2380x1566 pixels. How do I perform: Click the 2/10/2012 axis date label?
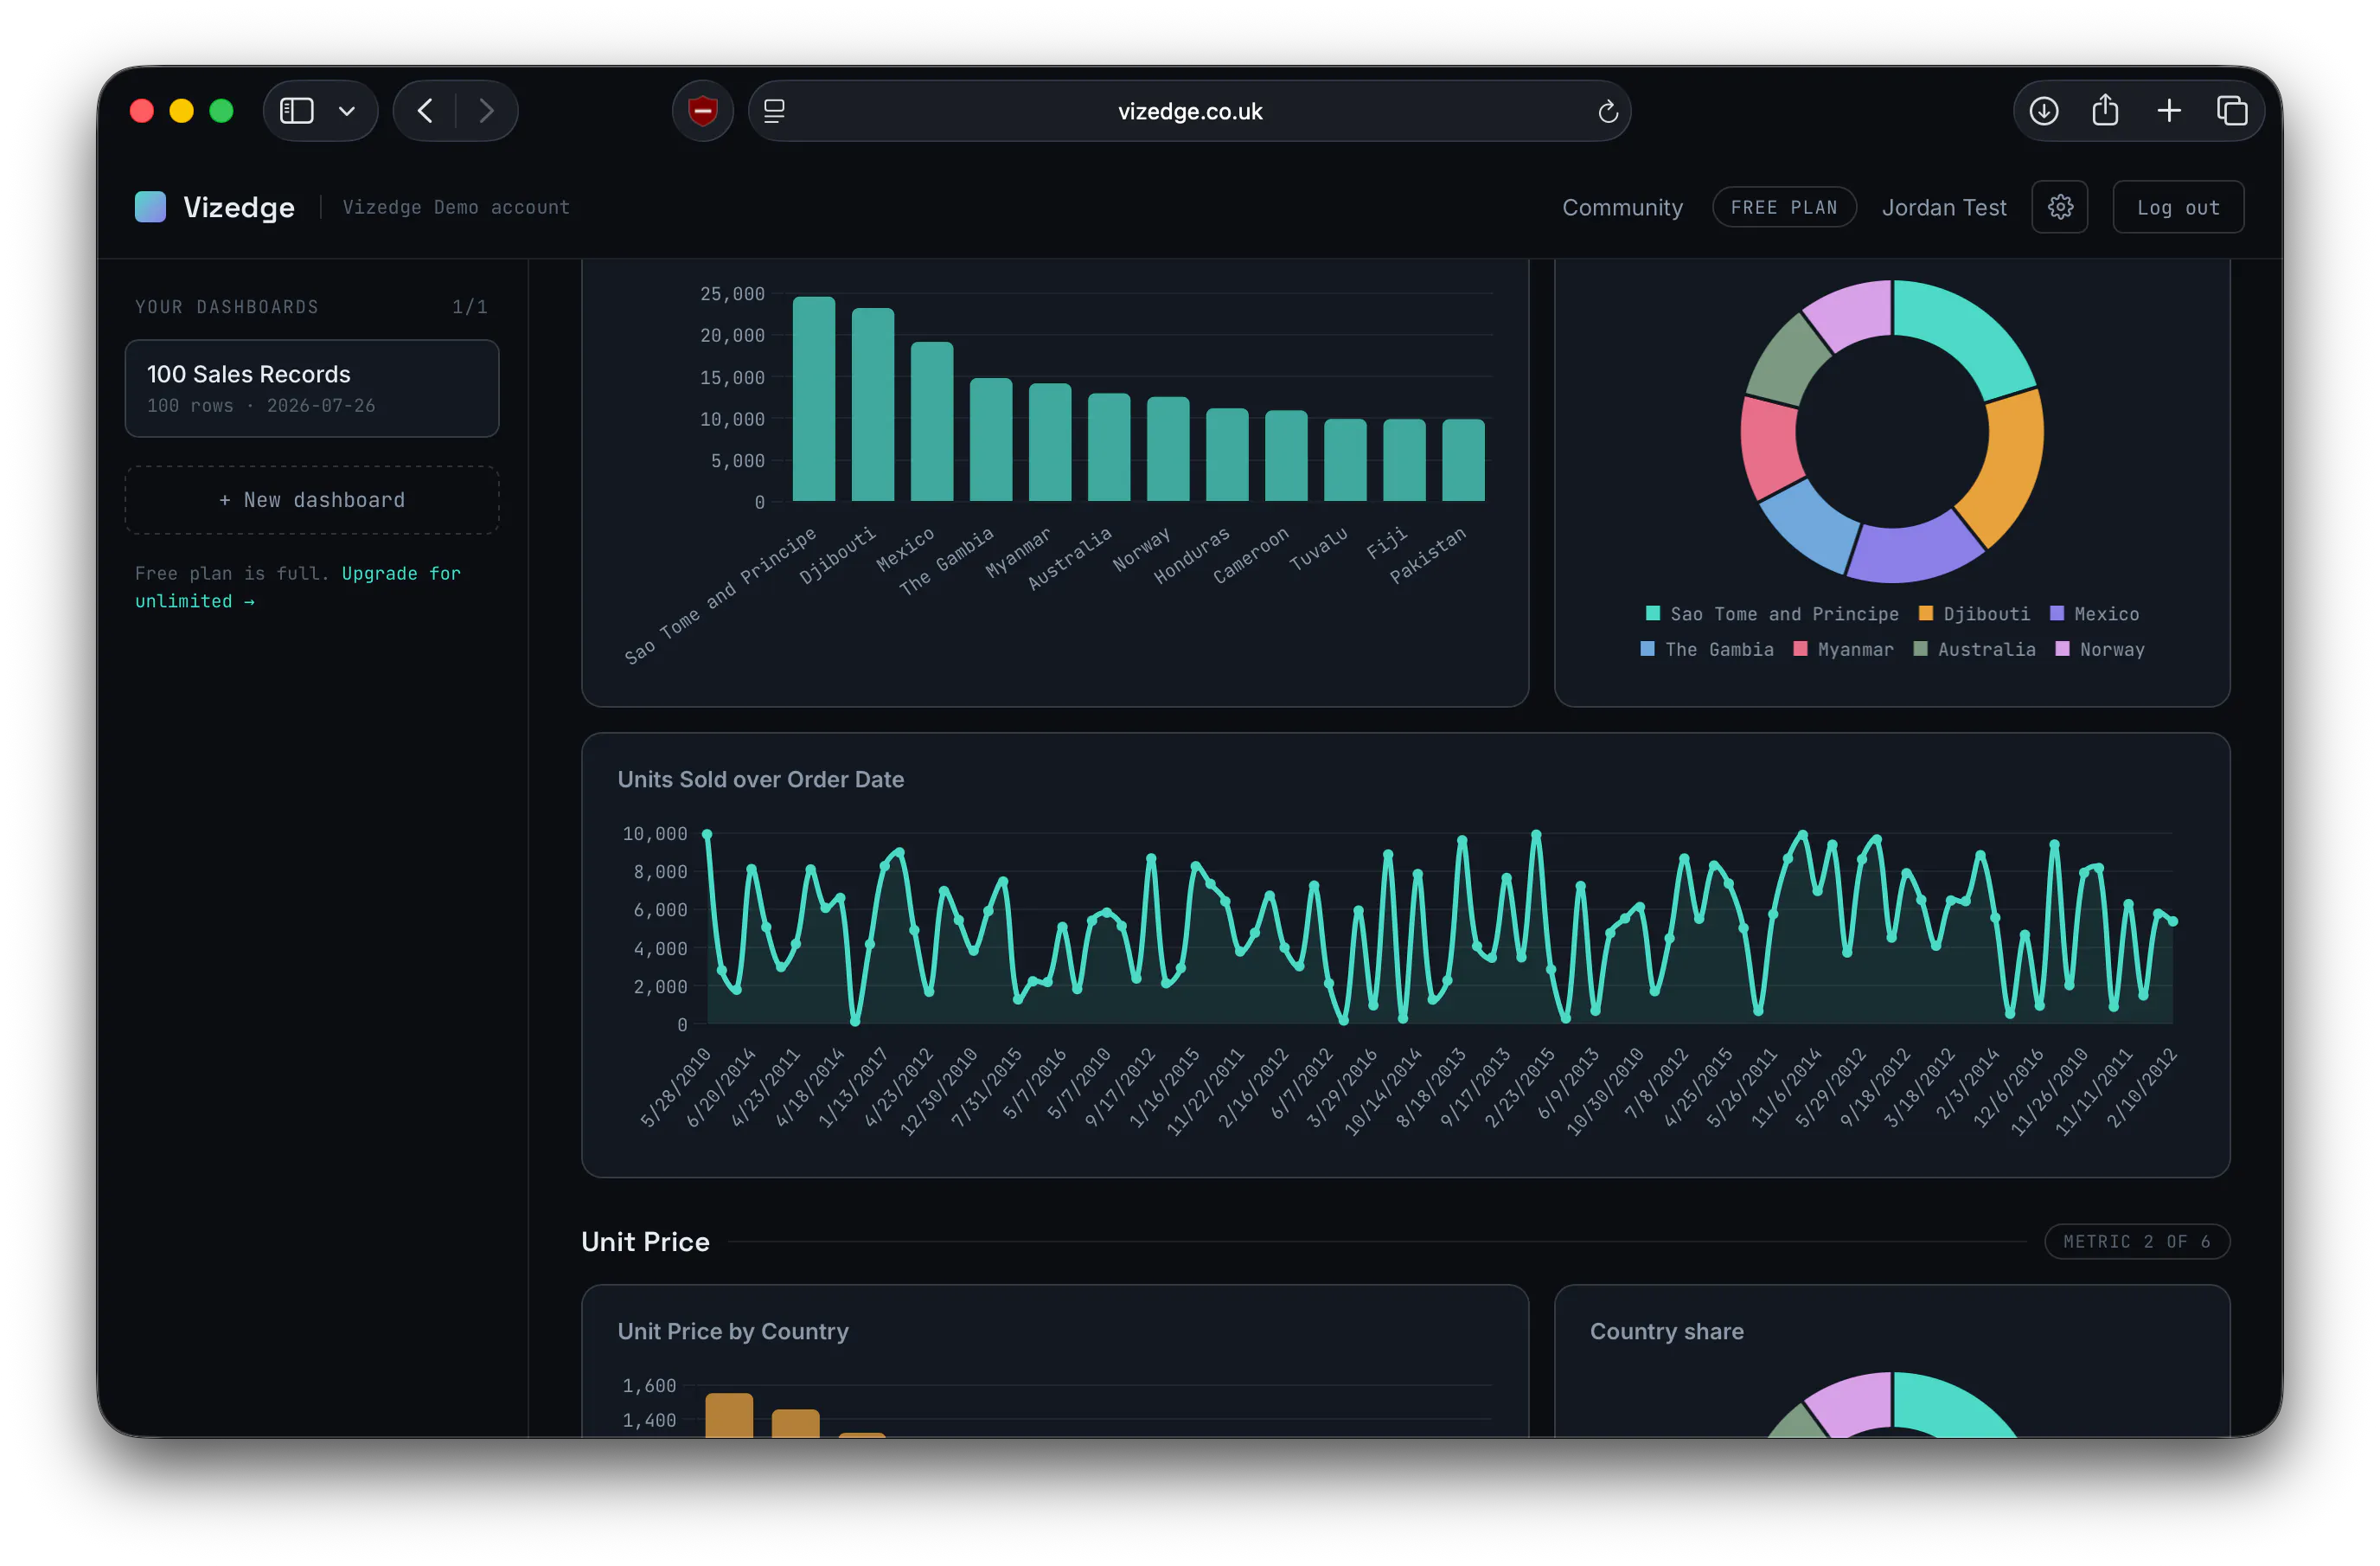point(2141,1087)
